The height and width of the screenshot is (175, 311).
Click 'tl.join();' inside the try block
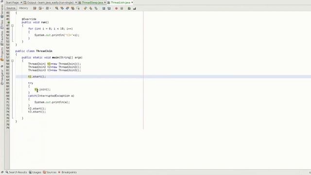pos(42,89)
